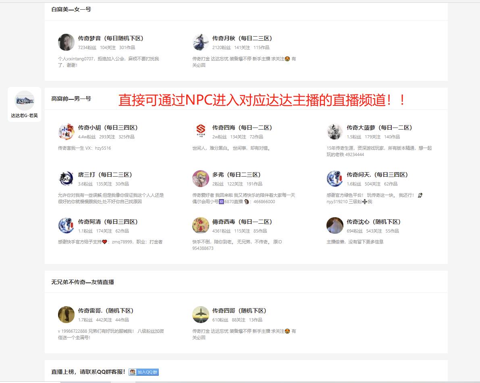Open 傅奇西毒（每日一二区）name link
The image size is (480, 383).
point(242,222)
